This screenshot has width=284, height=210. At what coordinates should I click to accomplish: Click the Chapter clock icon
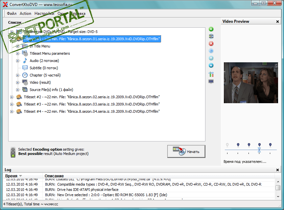click(x=25, y=75)
